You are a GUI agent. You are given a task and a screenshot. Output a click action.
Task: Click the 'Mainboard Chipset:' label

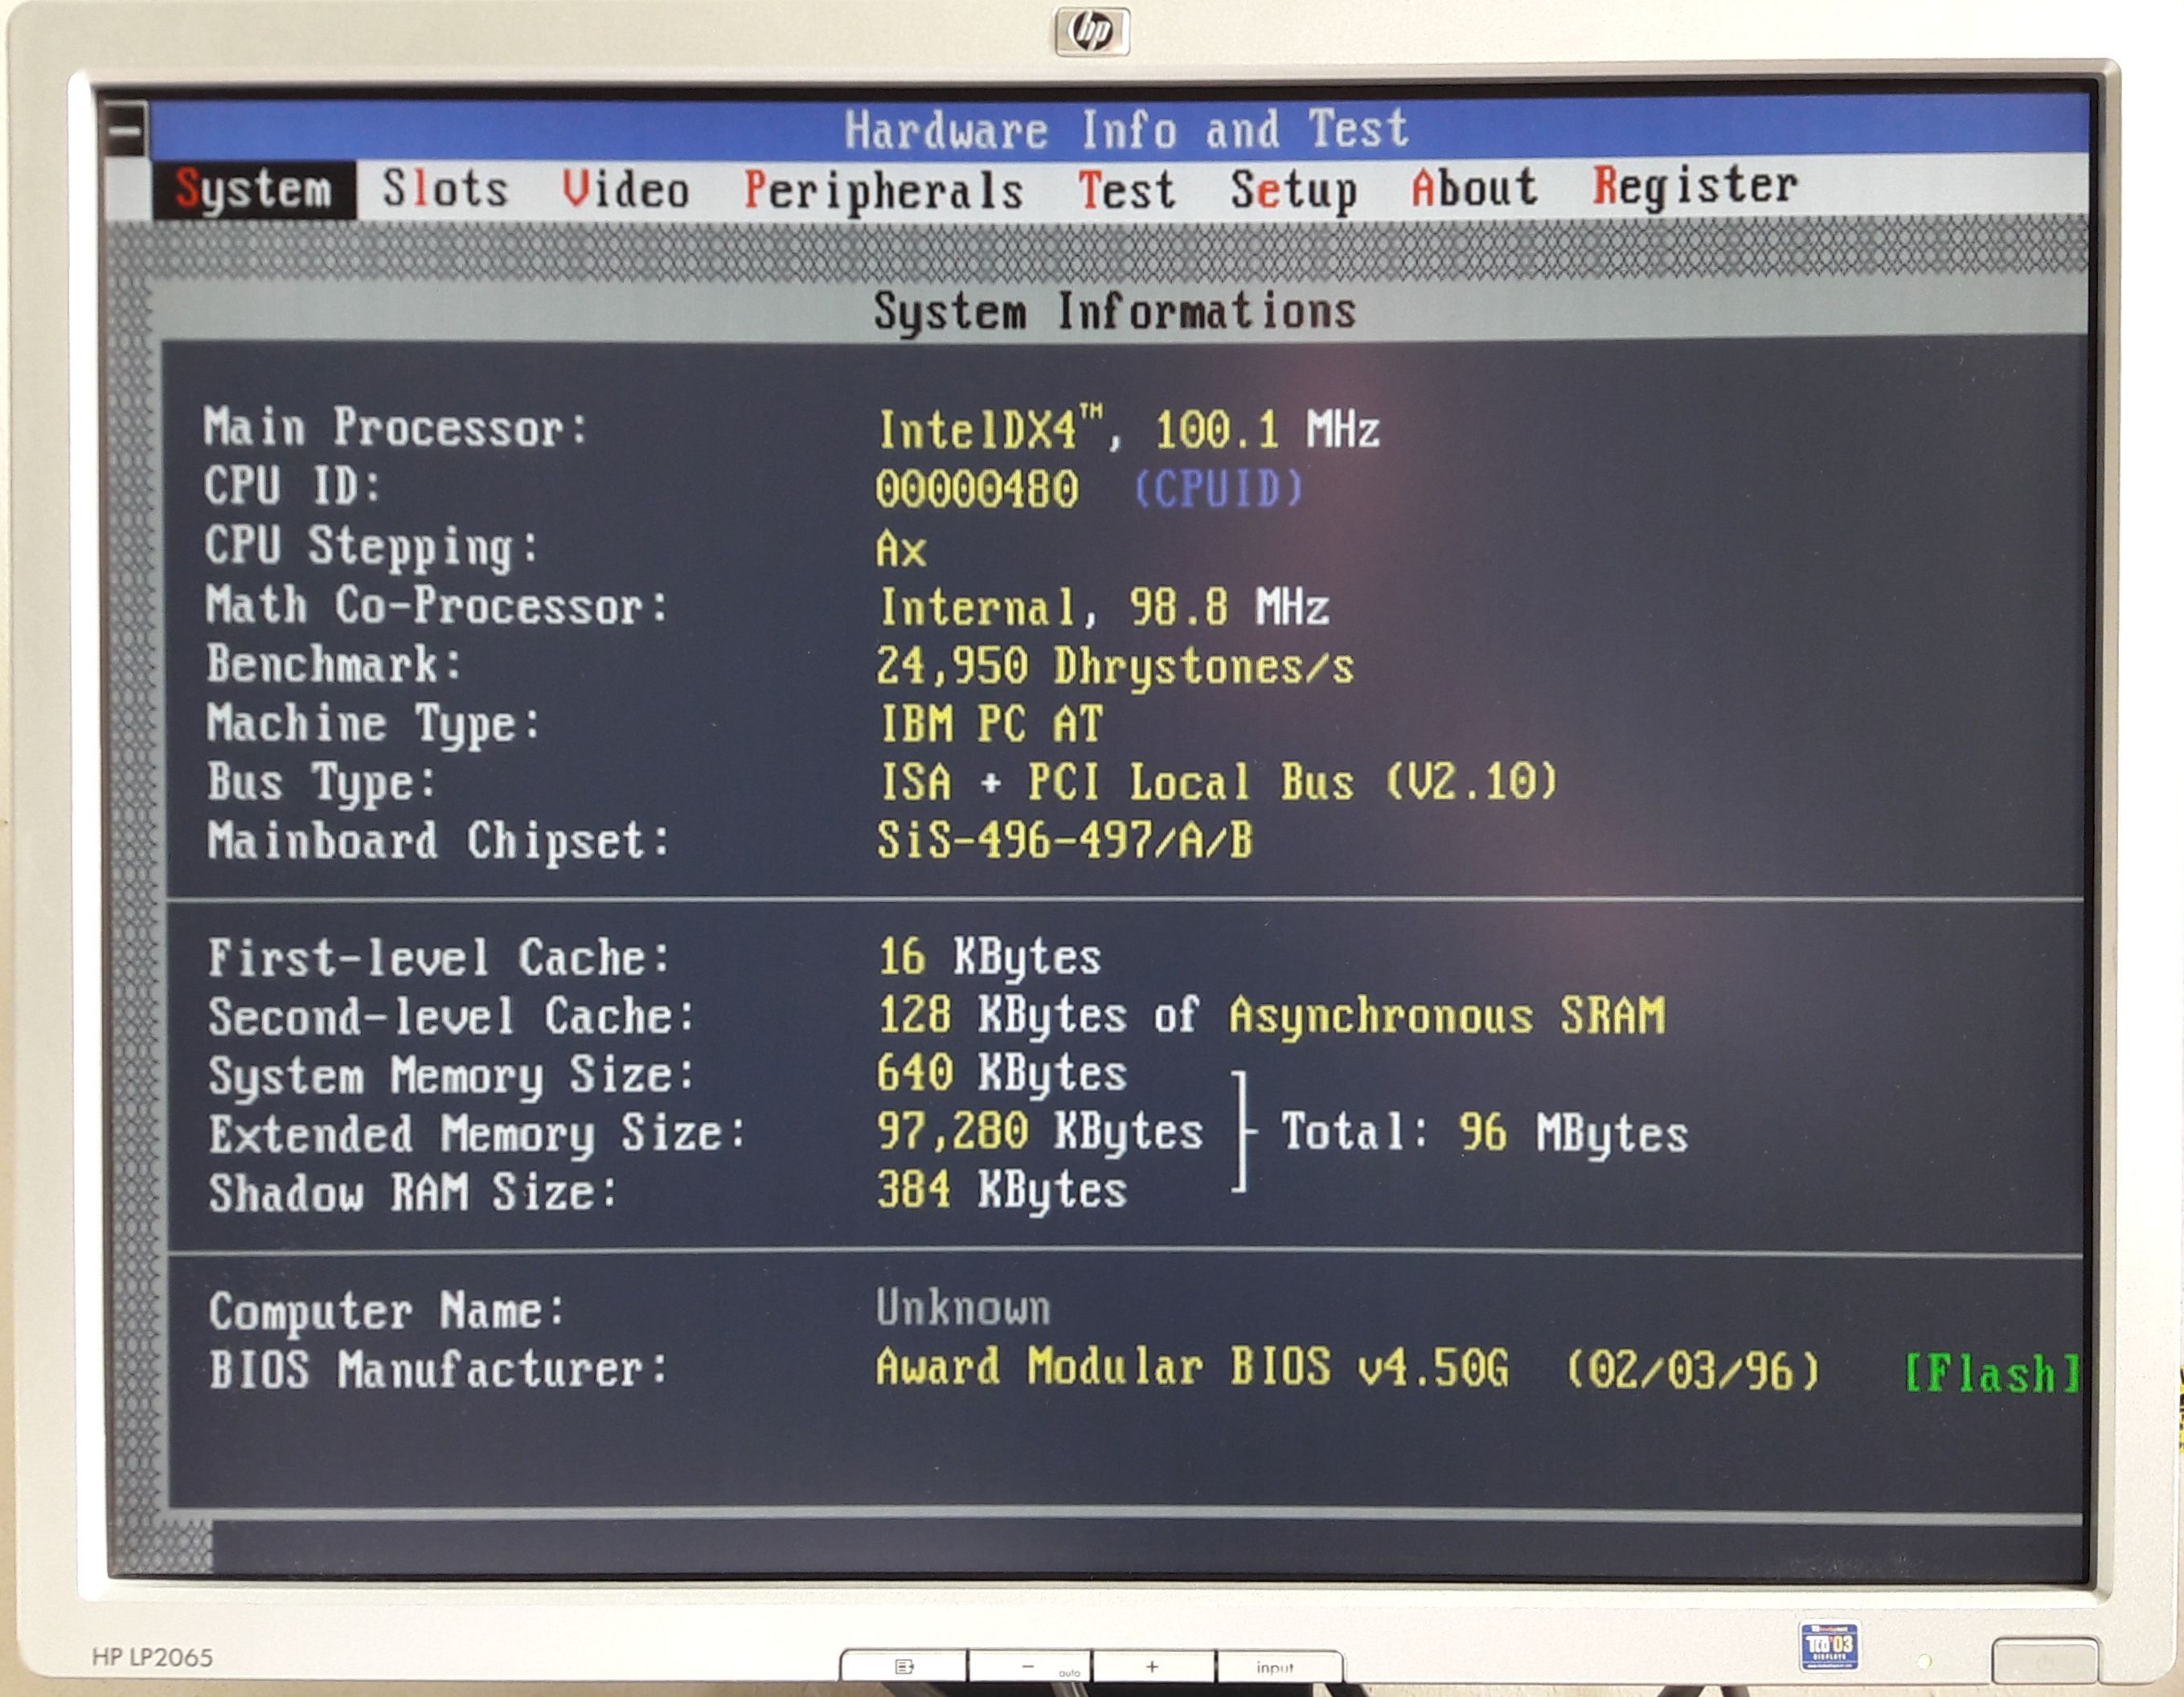click(x=438, y=840)
